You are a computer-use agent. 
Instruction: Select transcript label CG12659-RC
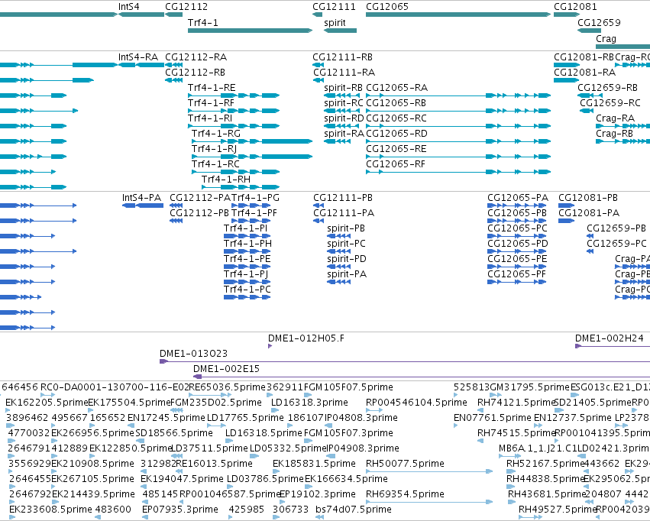point(610,103)
